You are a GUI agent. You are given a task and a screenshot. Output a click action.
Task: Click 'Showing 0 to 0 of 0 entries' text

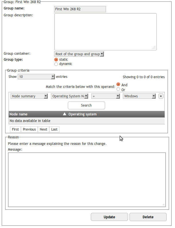143,77
